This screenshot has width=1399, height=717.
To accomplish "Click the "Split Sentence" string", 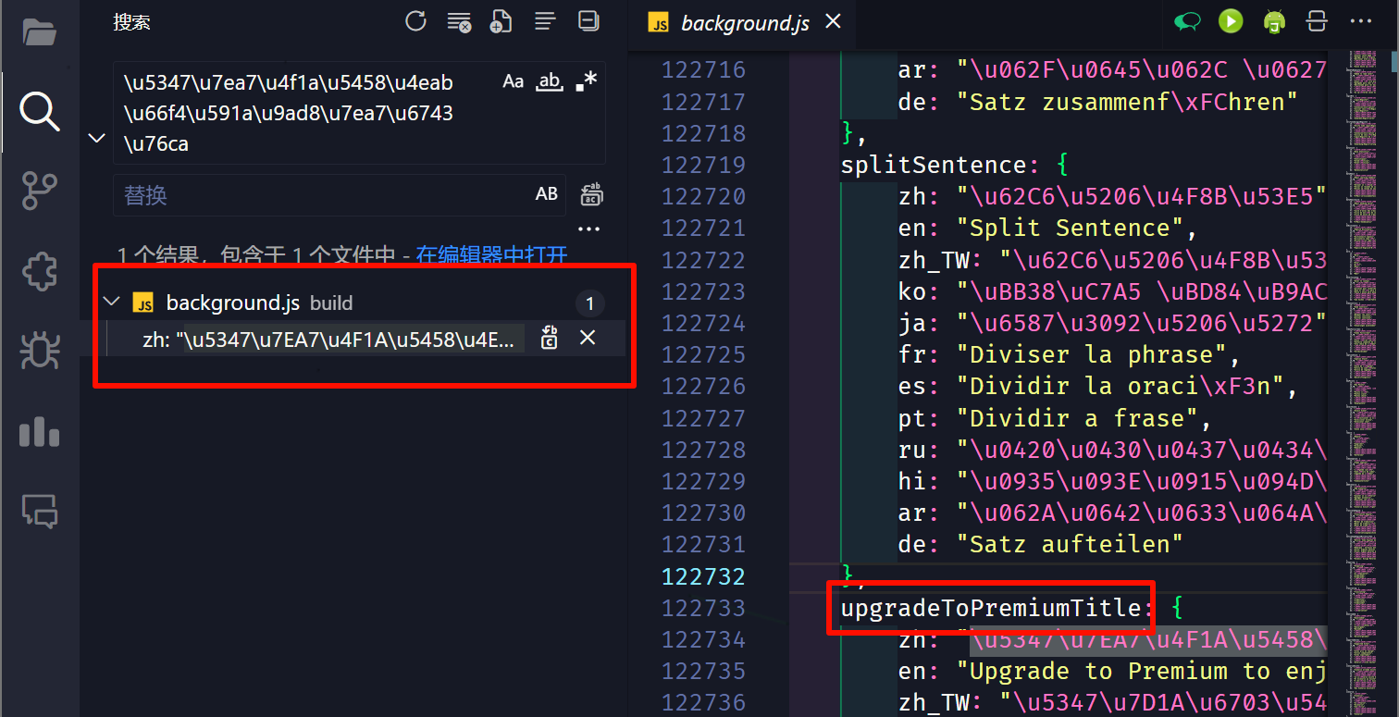I will (1071, 228).
